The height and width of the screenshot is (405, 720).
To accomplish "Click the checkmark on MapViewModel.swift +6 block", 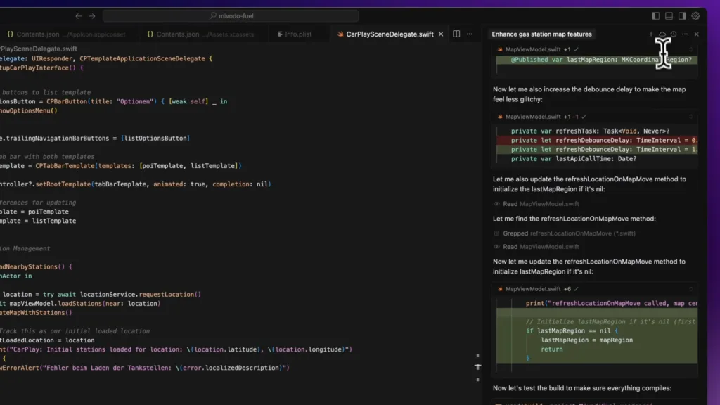I will pos(576,289).
